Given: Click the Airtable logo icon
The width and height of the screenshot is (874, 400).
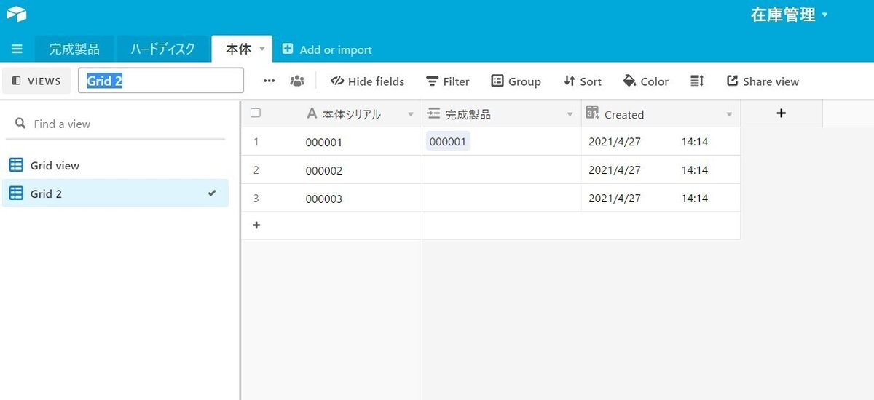Looking at the screenshot, I should pyautogui.click(x=16, y=14).
